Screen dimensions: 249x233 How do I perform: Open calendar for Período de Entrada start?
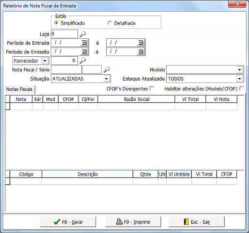coord(84,43)
